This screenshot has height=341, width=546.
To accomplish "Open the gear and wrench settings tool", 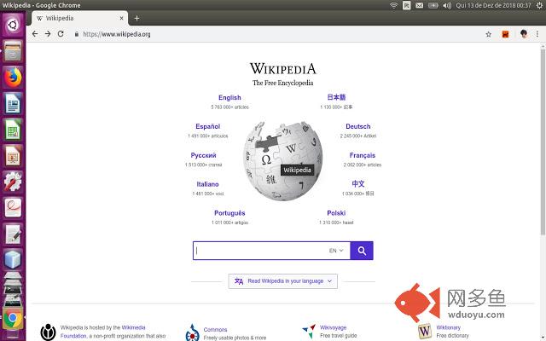I will tap(13, 182).
